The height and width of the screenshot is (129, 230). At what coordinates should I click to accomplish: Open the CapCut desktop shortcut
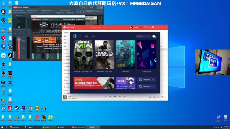coord(3,12)
